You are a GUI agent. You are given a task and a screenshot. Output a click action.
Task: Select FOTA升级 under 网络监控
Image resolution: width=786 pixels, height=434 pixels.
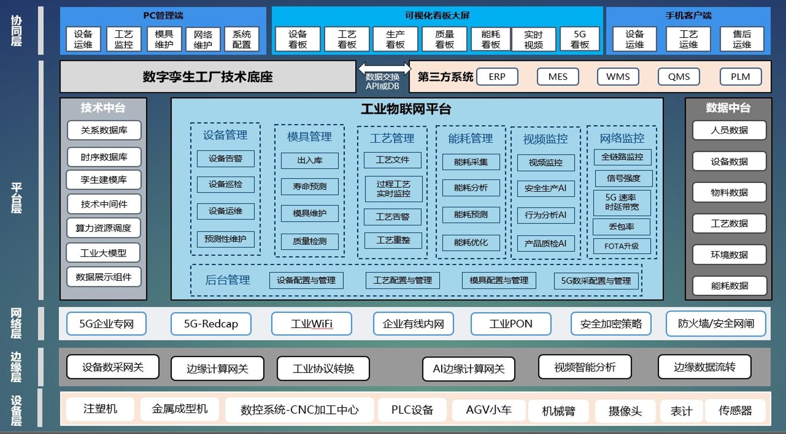click(622, 246)
